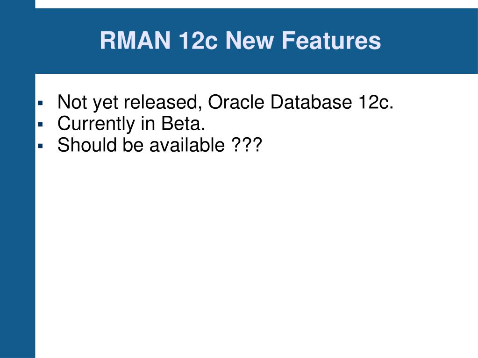Click the blue title banner right of the heading

coord(429,41)
